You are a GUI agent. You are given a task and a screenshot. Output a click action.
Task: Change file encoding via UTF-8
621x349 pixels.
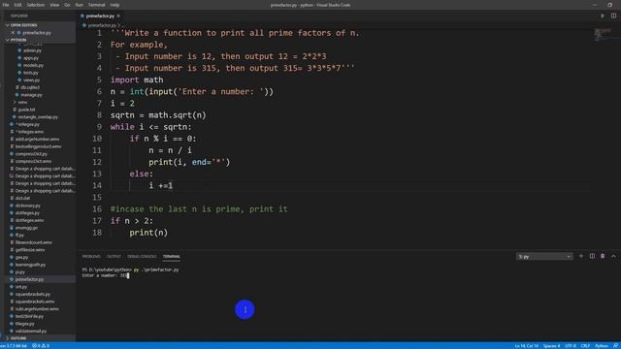[x=571, y=346]
